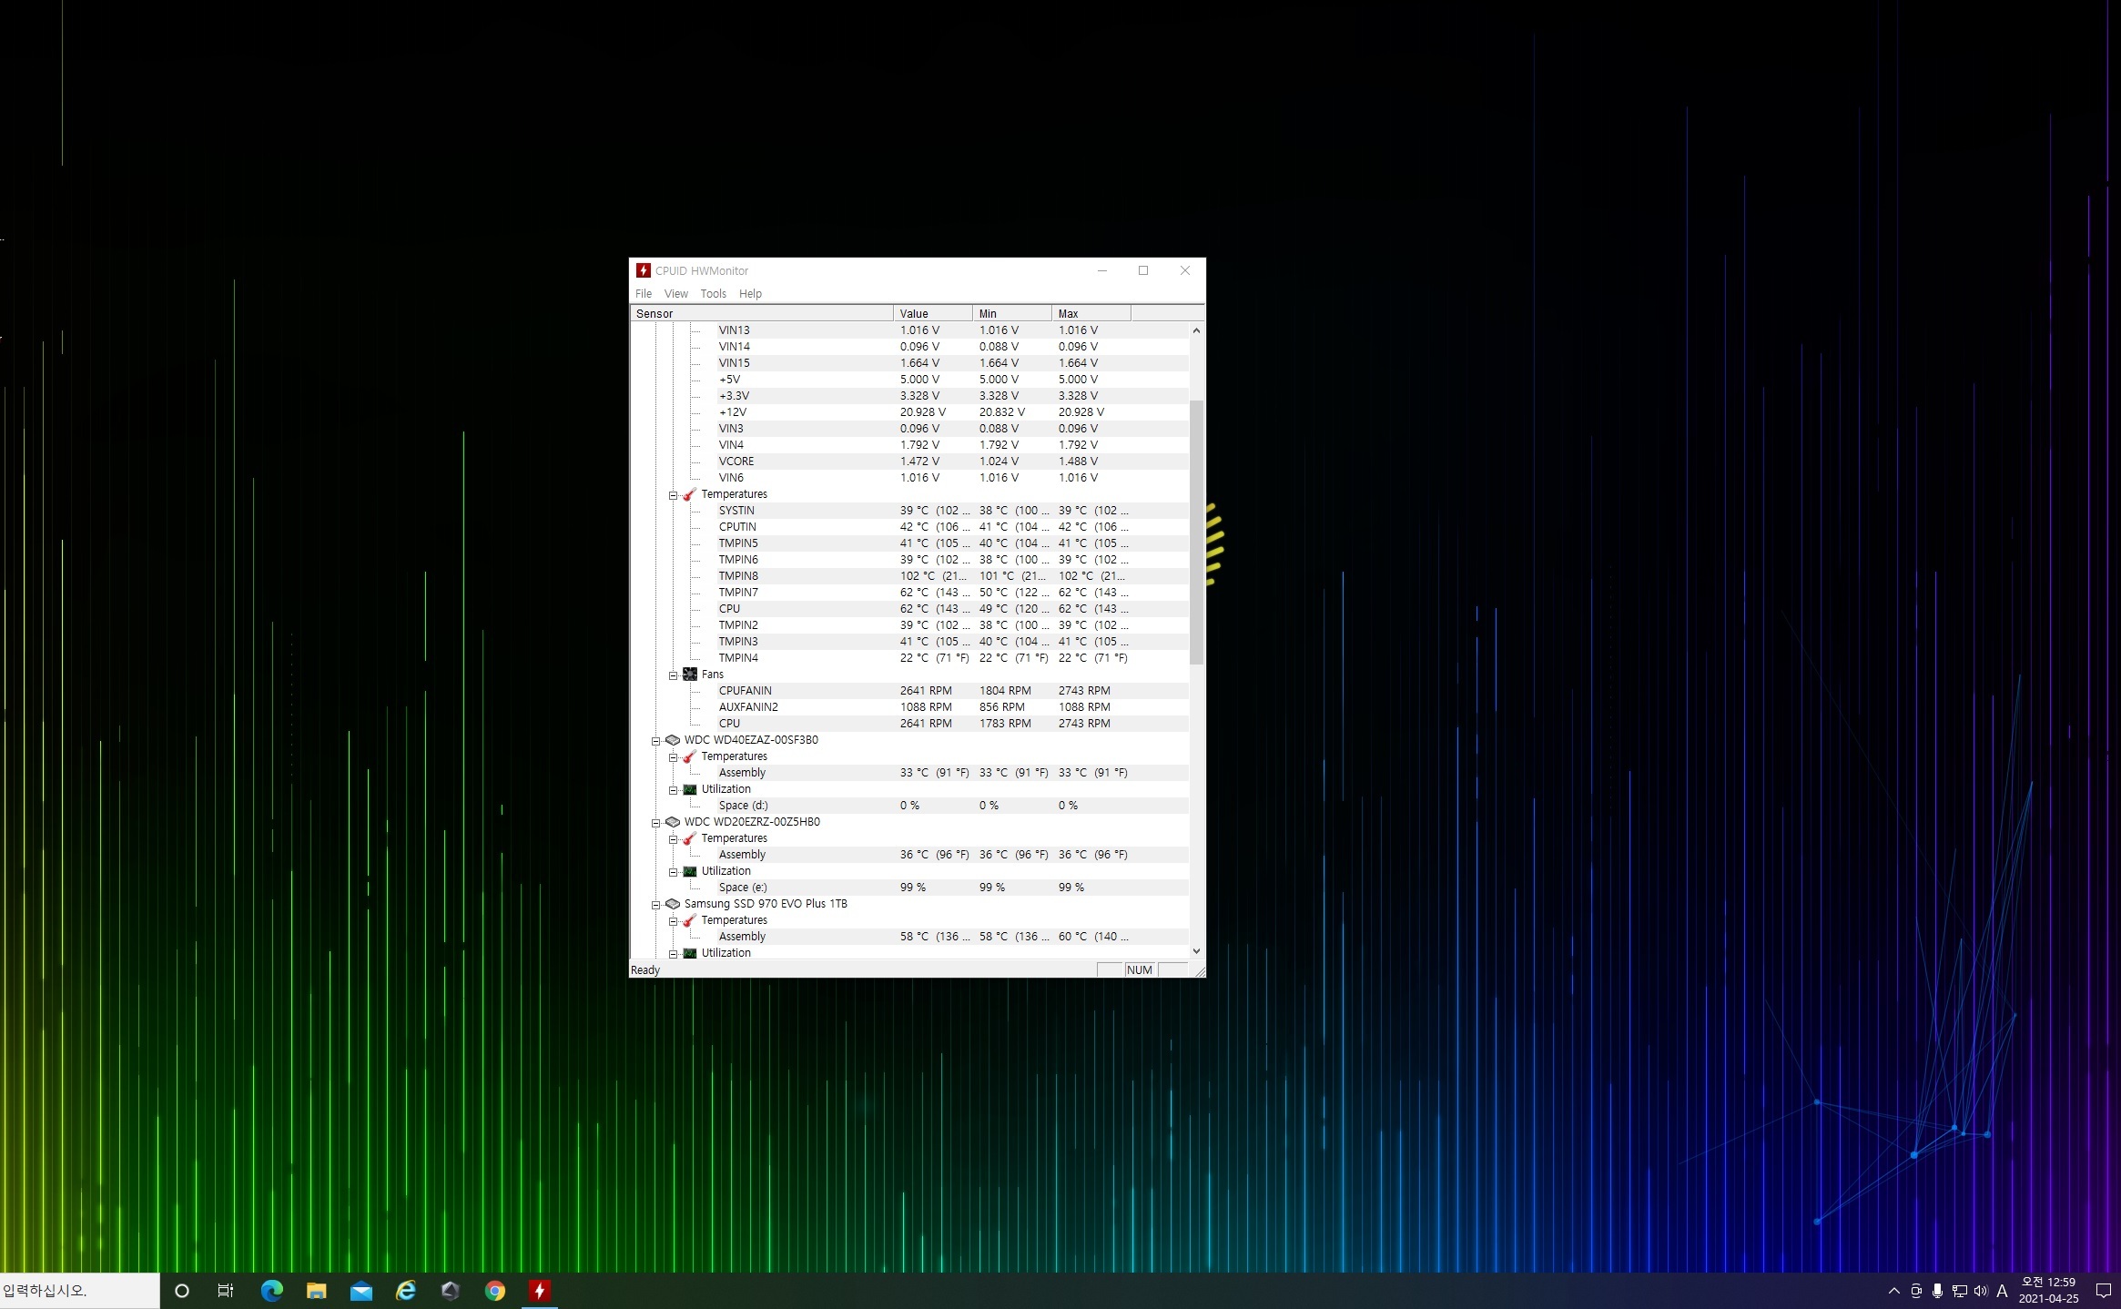The height and width of the screenshot is (1309, 2121).
Task: Collapse the Fans tree node
Action: click(674, 675)
